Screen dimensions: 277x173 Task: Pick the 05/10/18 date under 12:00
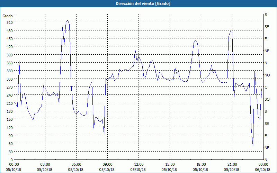coord(138,170)
